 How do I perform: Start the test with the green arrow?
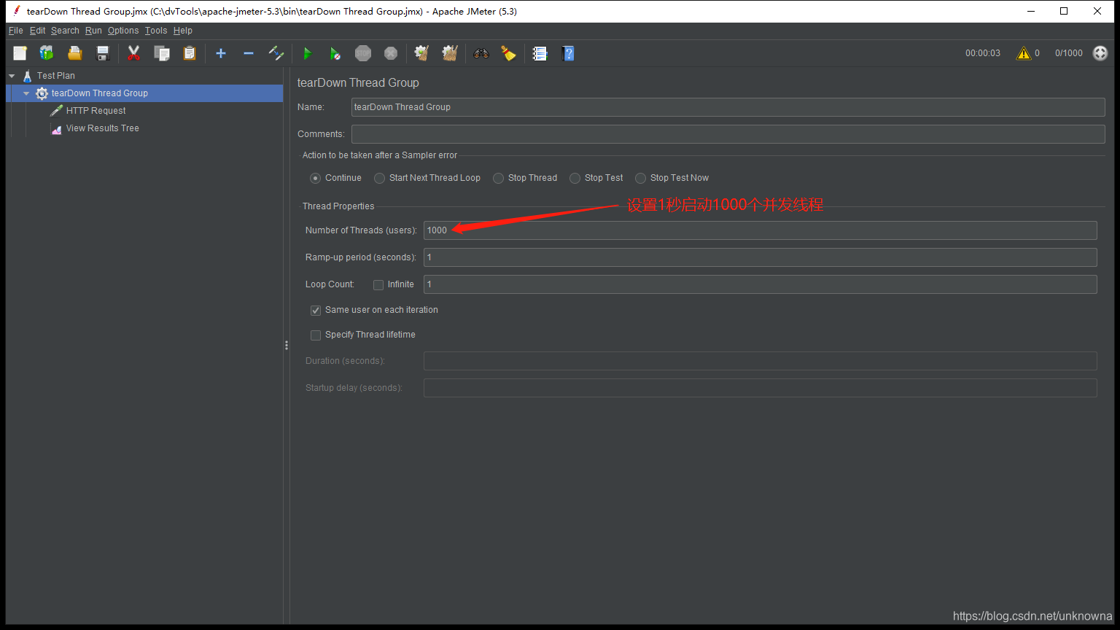pyautogui.click(x=307, y=53)
